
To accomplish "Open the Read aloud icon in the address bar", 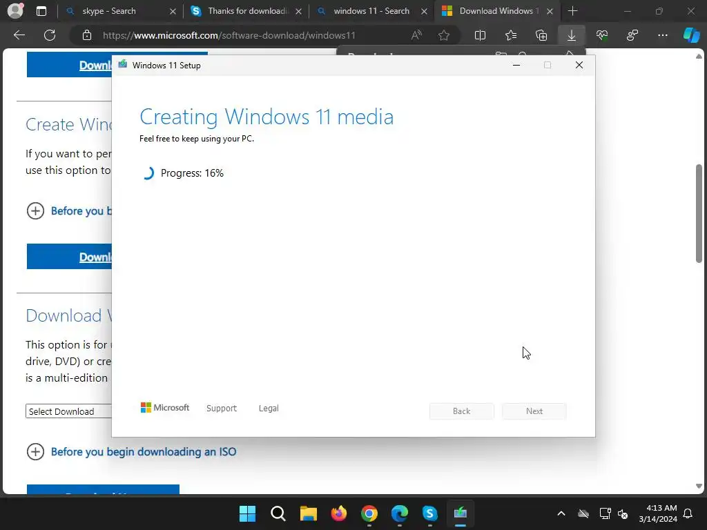I will pyautogui.click(x=416, y=35).
